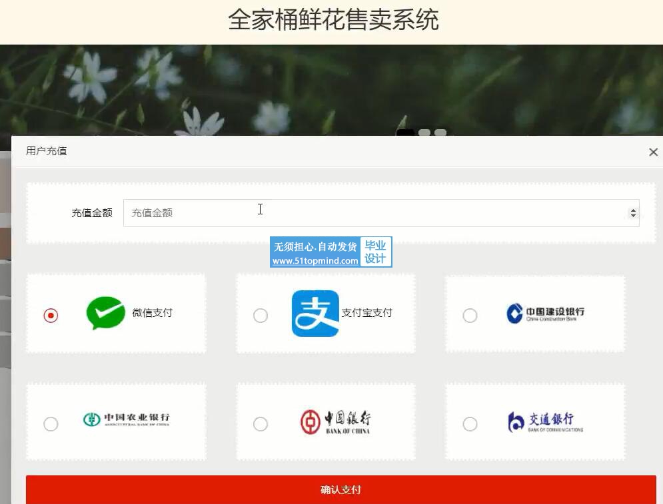Screen dimensions: 663x504
Task: Increase 充值金额 with the up arrow
Action: (x=632, y=210)
